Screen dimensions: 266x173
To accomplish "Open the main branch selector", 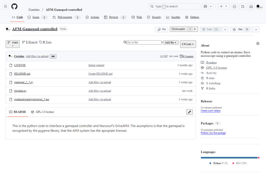I will click(x=13, y=44).
